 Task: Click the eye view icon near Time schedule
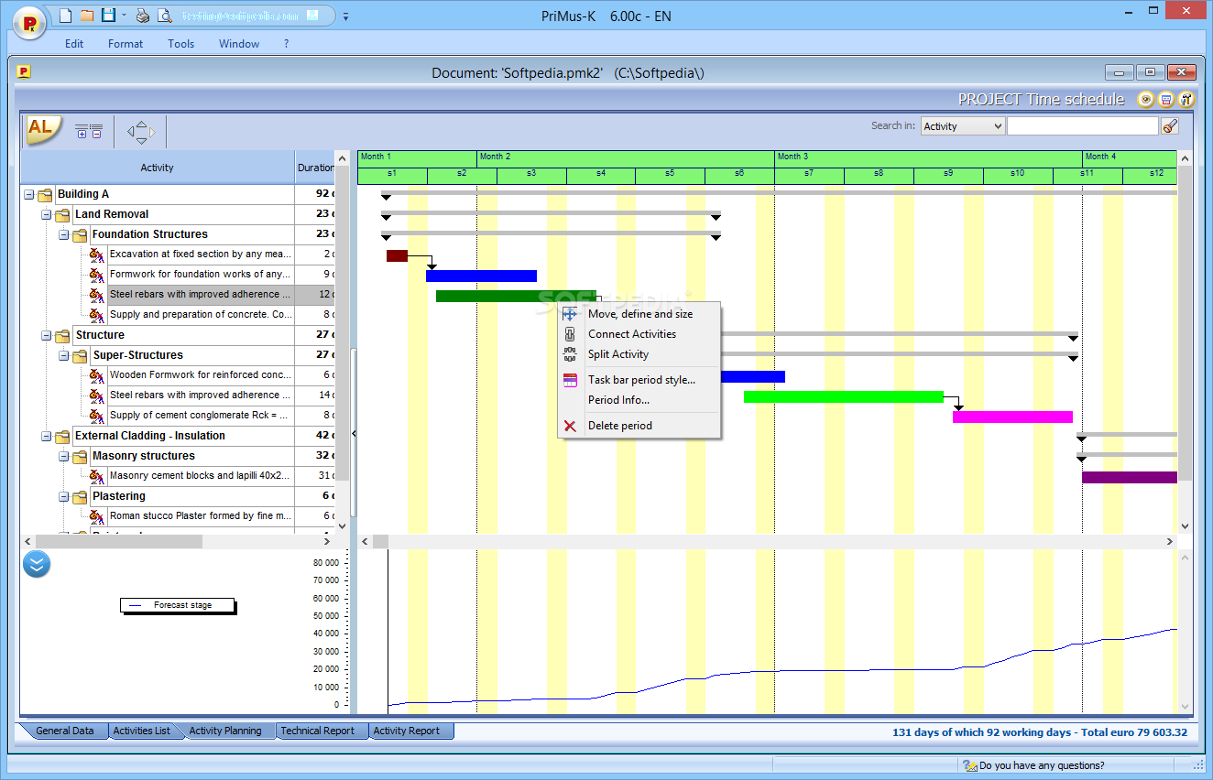pos(1145,100)
